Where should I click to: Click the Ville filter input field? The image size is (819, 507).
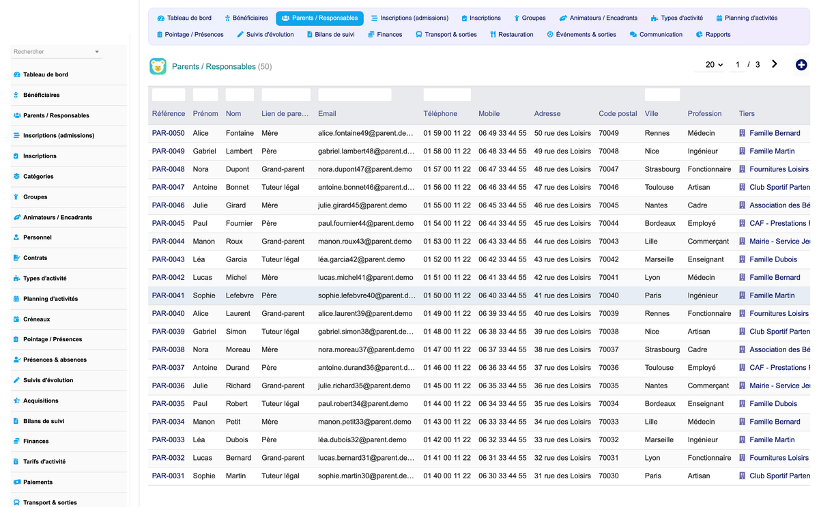pyautogui.click(x=662, y=95)
